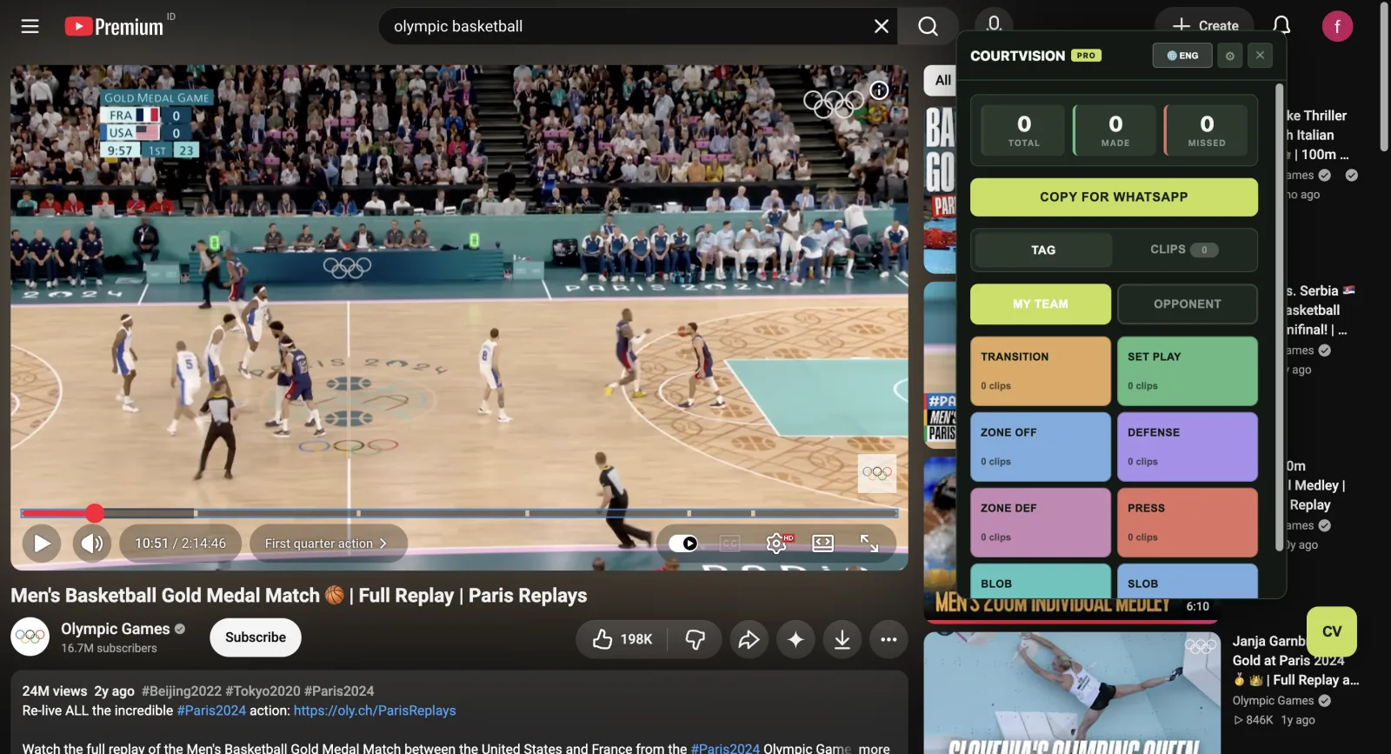This screenshot has width=1391, height=754.
Task: Tag a TRANSITION clip
Action: [x=1041, y=371]
